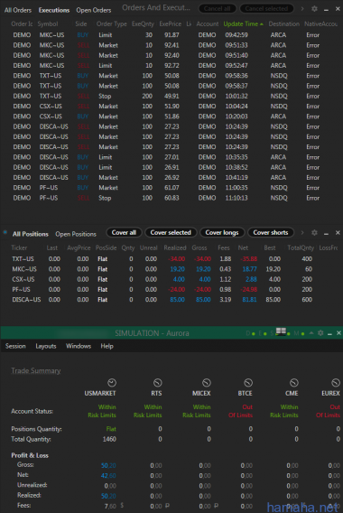Click the RTS gauge icon

[x=158, y=382]
